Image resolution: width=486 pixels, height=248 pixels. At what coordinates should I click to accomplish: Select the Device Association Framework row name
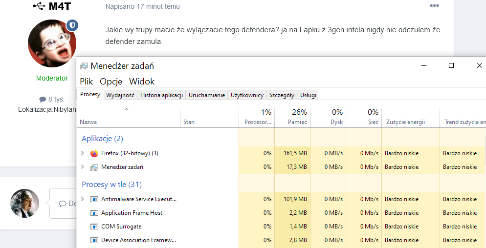(139, 240)
